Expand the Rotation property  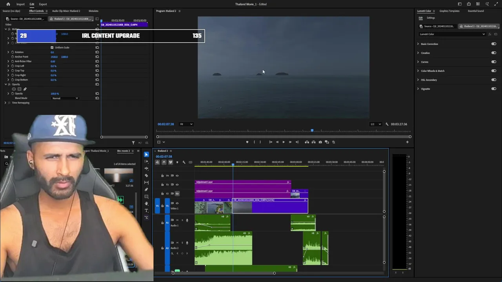pyautogui.click(x=8, y=52)
